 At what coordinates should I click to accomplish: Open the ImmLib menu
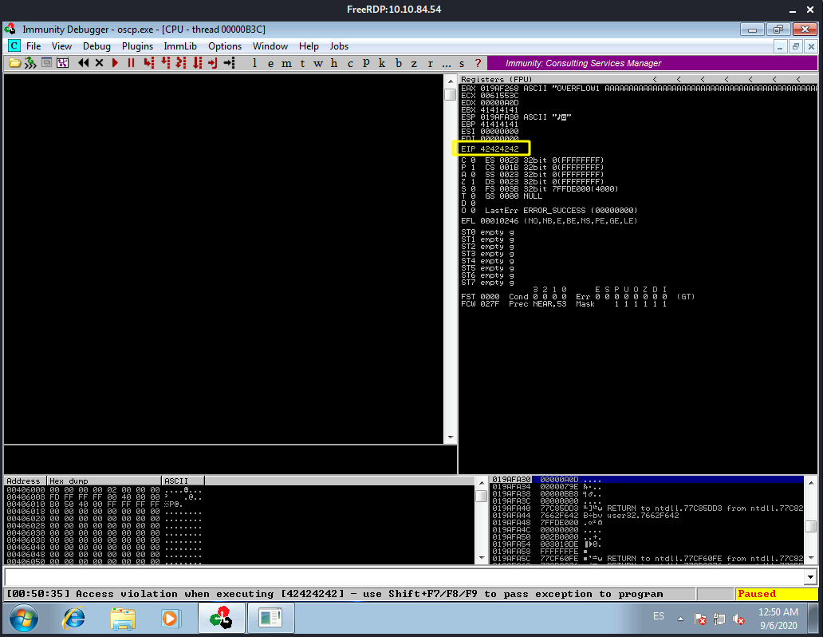click(x=180, y=46)
